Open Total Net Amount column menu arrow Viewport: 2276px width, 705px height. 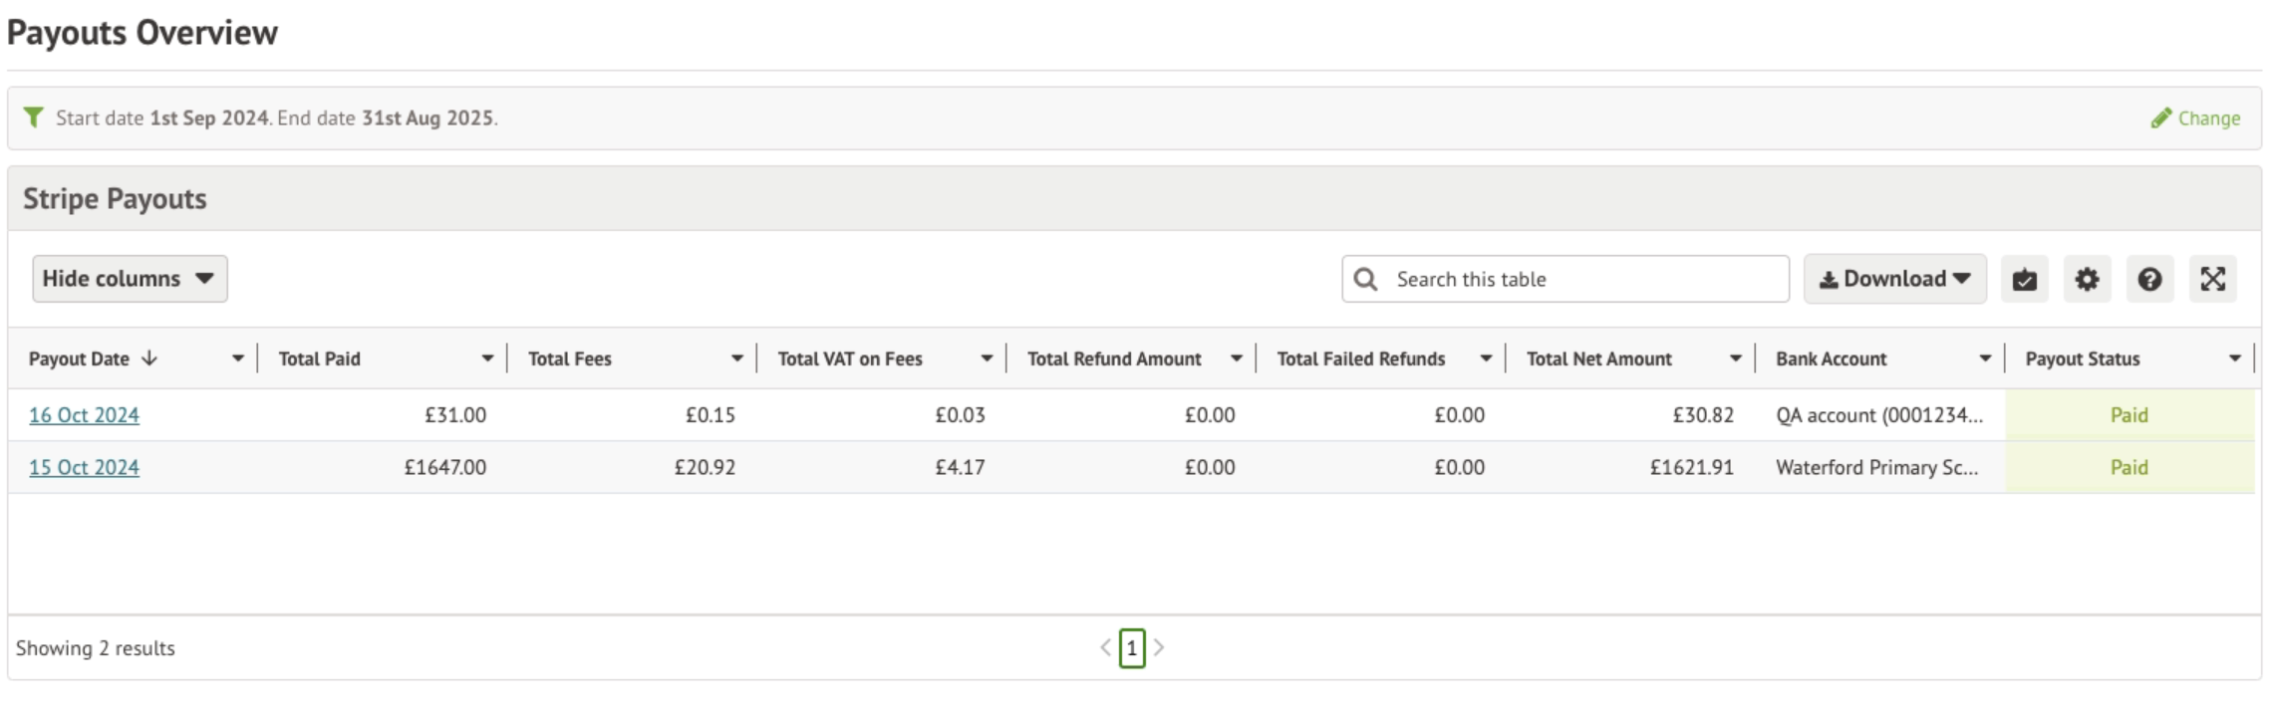1736,359
